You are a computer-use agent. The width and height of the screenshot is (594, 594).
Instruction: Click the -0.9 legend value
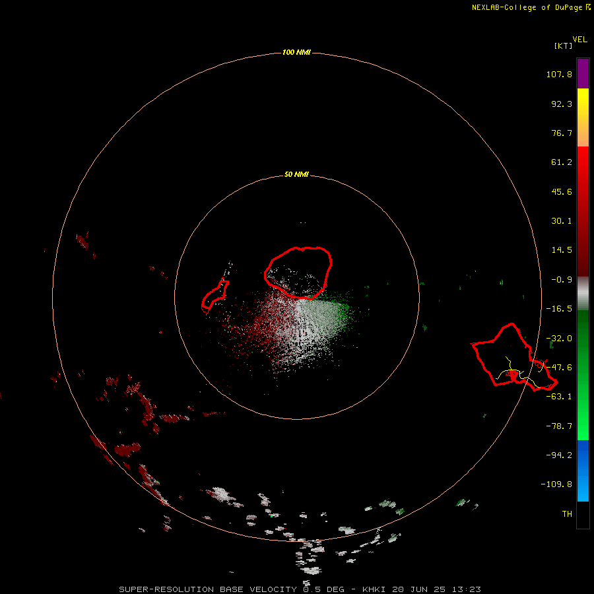[562, 280]
